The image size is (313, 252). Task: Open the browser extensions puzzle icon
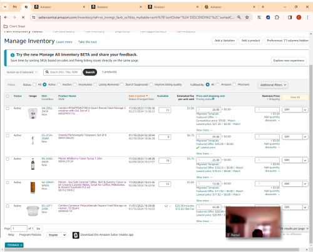tap(277, 18)
